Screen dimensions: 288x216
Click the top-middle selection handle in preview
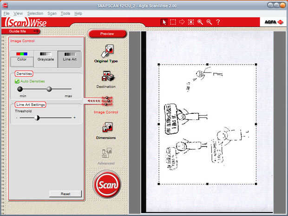click(x=207, y=65)
